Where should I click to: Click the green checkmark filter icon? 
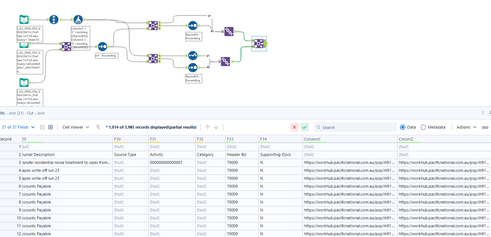click(x=305, y=127)
